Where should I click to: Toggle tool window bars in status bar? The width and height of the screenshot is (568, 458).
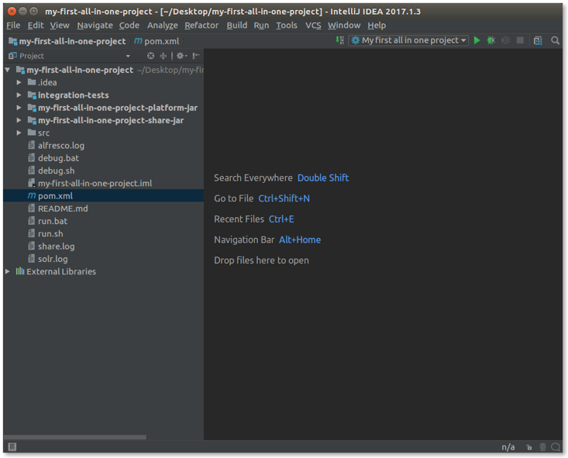point(12,447)
